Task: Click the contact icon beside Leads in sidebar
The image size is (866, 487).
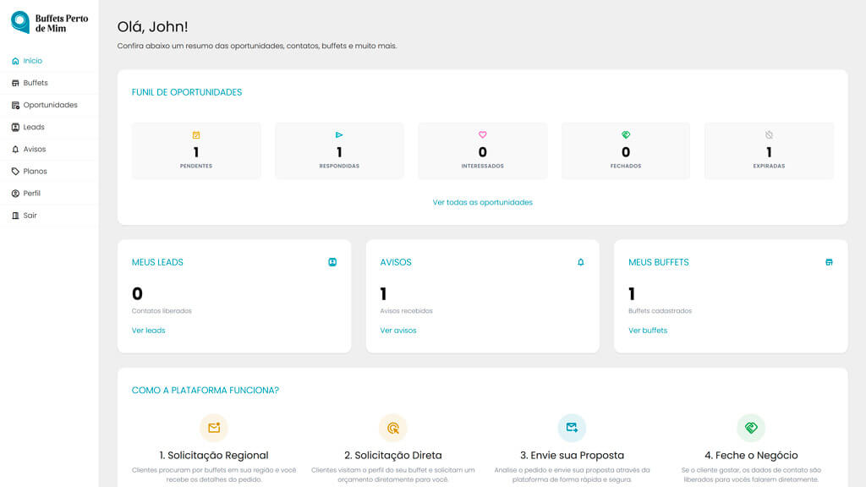Action: tap(15, 127)
